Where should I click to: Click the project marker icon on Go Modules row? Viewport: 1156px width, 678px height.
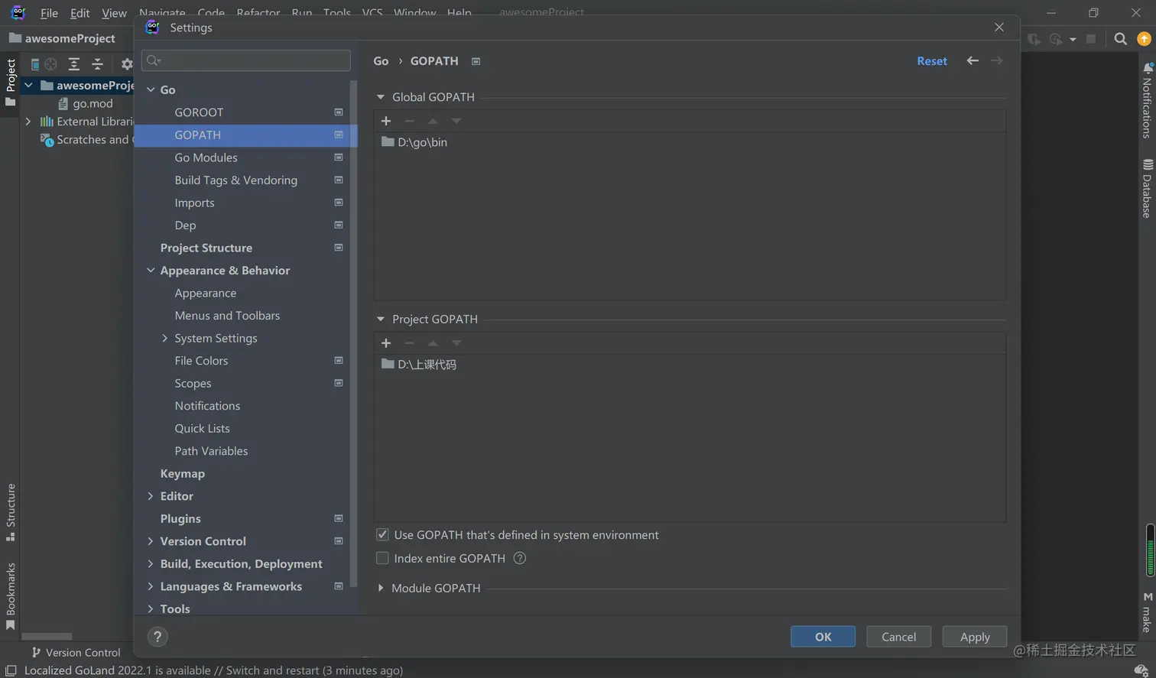coord(339,157)
